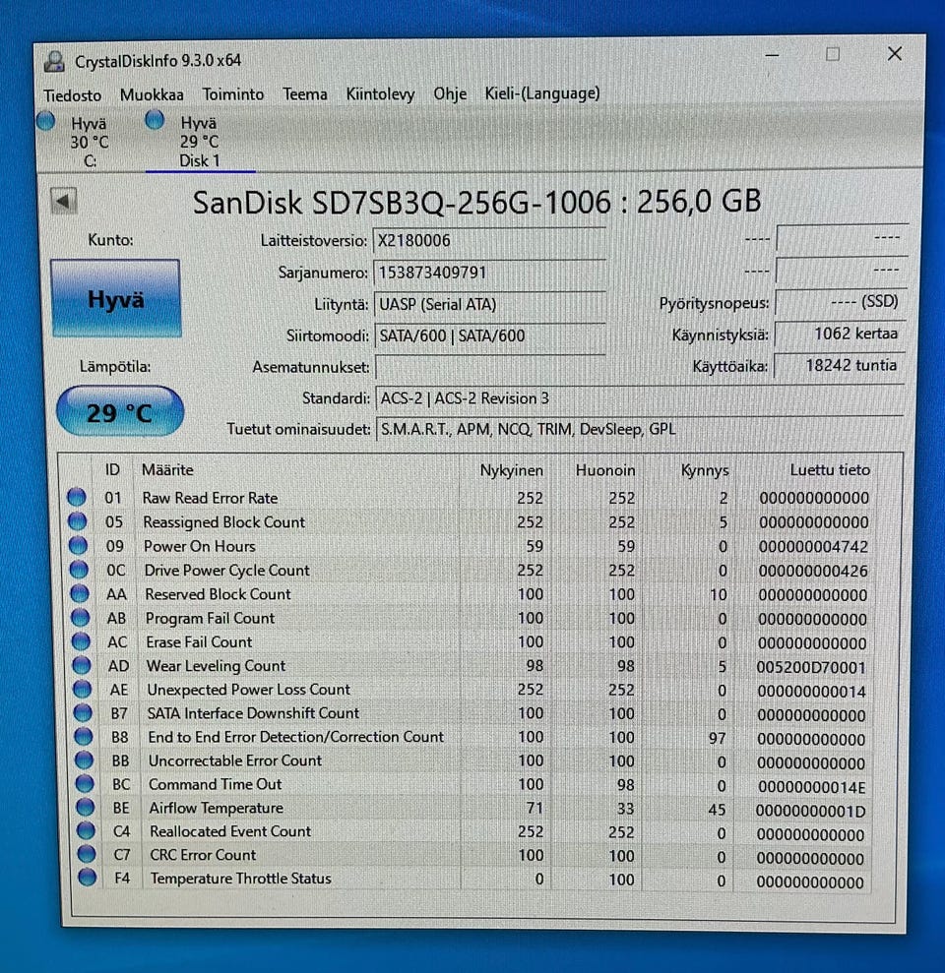Select the CRC Error Count attribute name

coord(203,855)
